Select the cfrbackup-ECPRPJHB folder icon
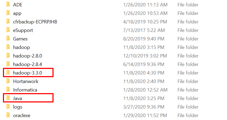227x120 pixels. (x=8, y=22)
